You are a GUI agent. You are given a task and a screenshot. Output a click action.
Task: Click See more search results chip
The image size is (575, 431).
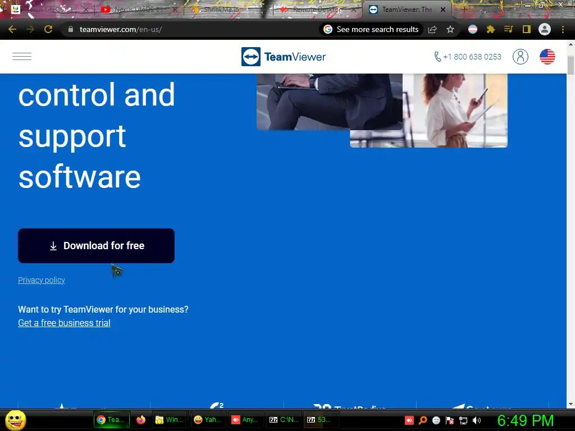[371, 29]
